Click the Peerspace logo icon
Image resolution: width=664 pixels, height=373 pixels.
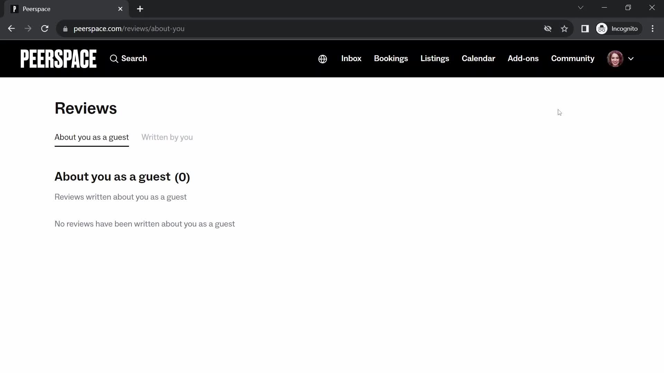coord(58,58)
